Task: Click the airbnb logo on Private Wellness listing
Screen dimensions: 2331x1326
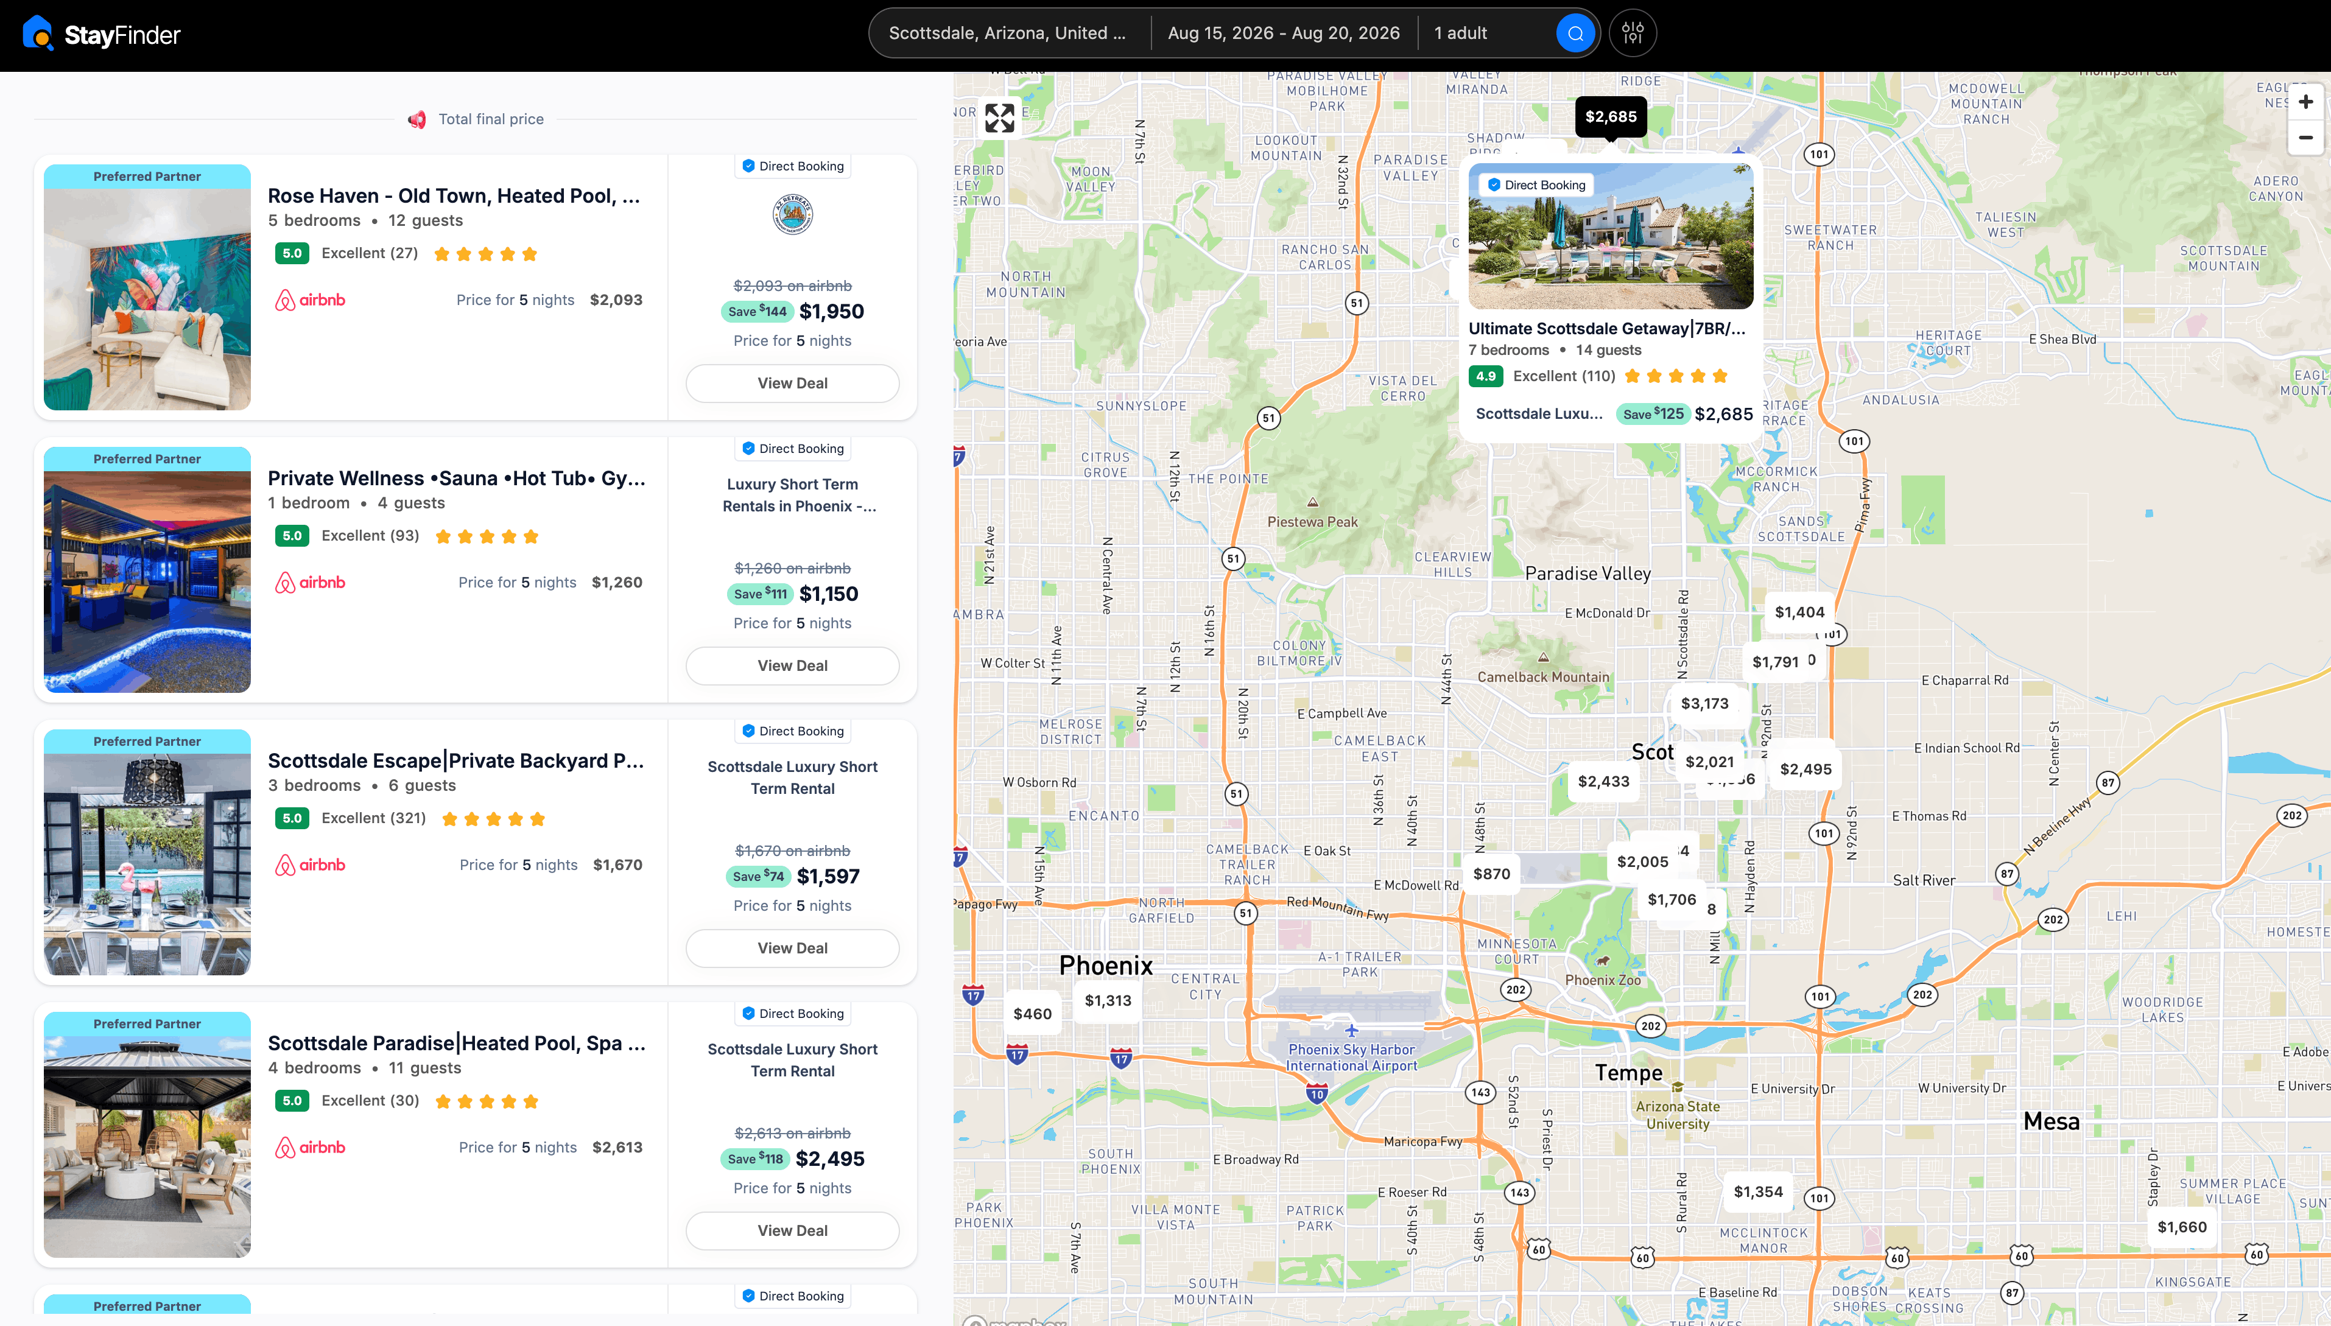Action: point(310,582)
